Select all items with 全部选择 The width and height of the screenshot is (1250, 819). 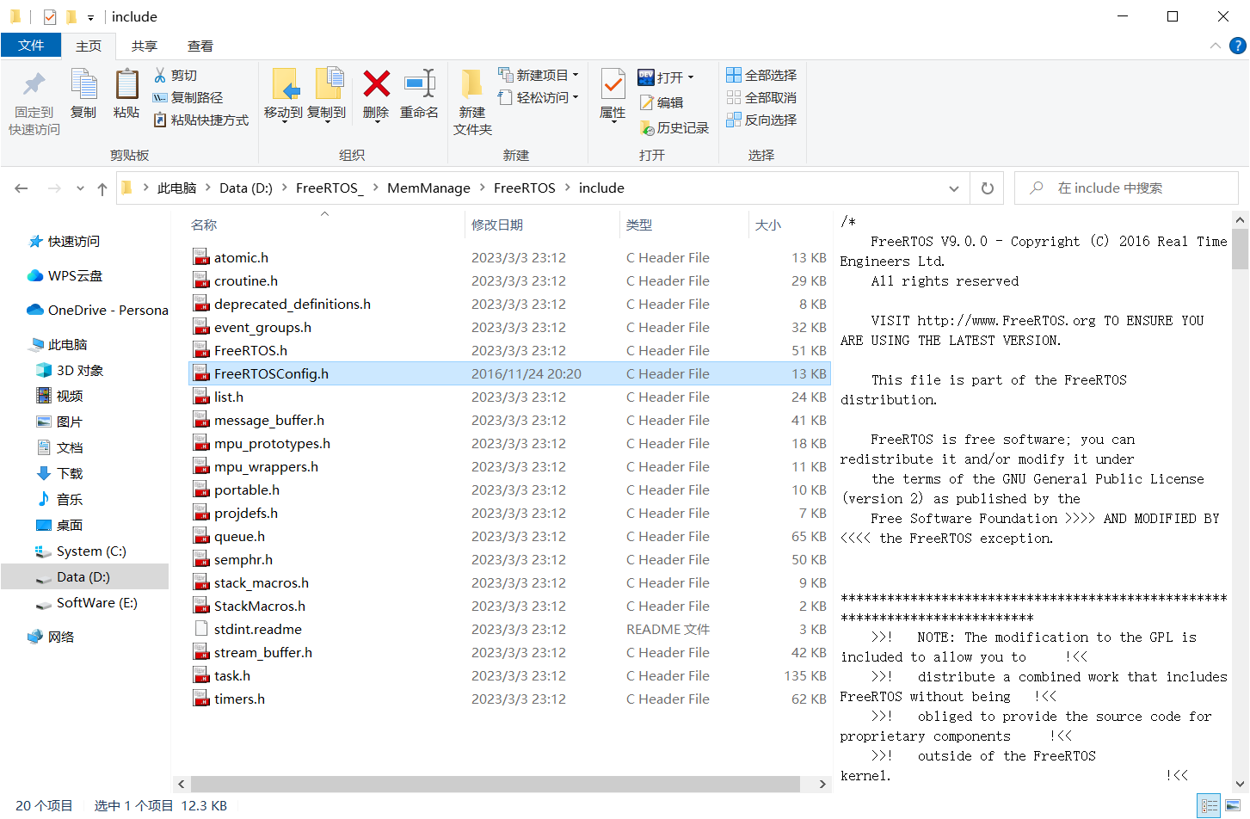click(x=760, y=75)
